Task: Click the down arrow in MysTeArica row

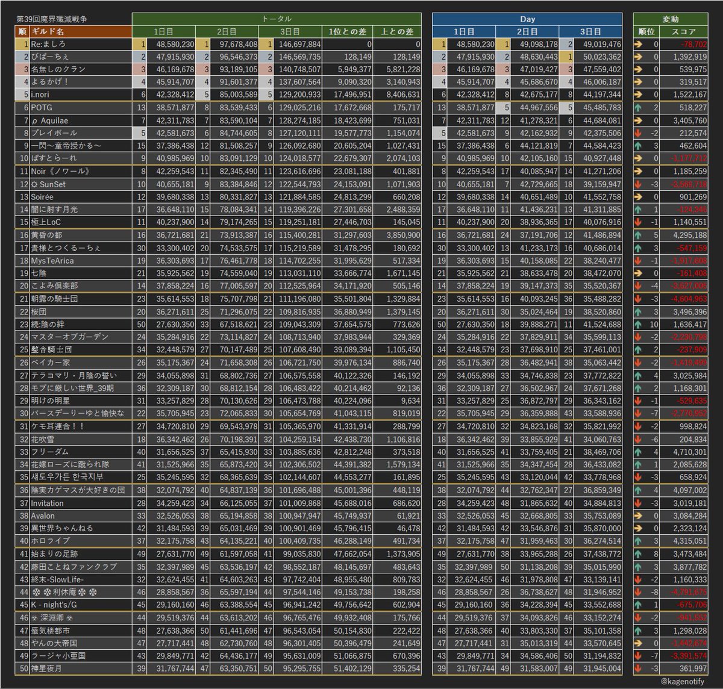Action: [x=639, y=260]
